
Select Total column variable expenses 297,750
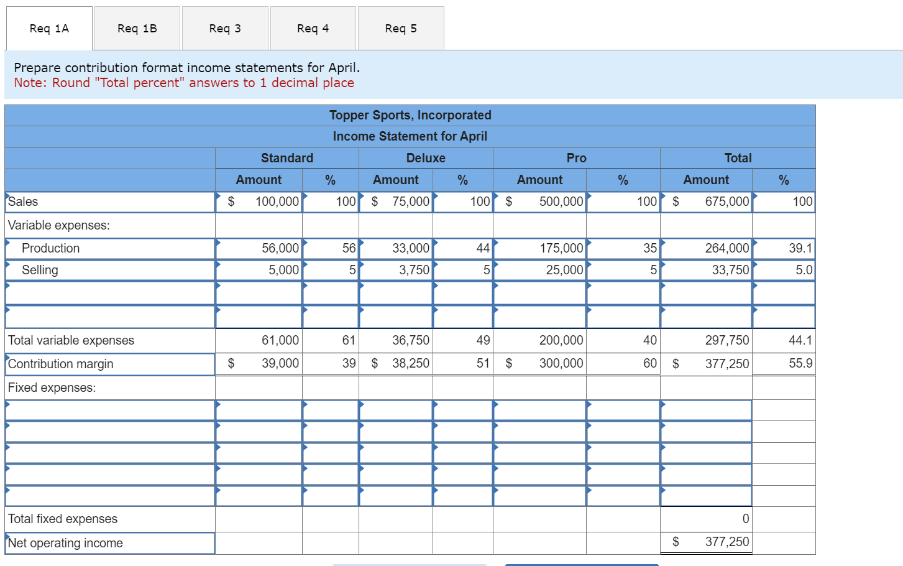coord(706,341)
